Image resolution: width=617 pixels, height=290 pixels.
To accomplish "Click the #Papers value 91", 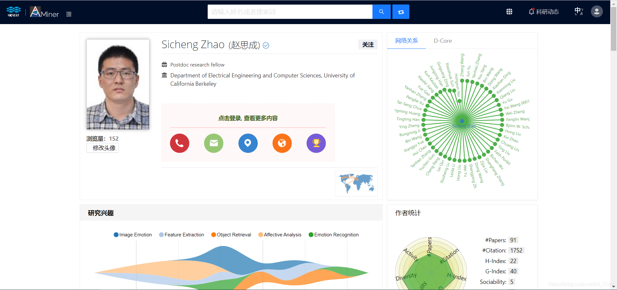I will (513, 240).
